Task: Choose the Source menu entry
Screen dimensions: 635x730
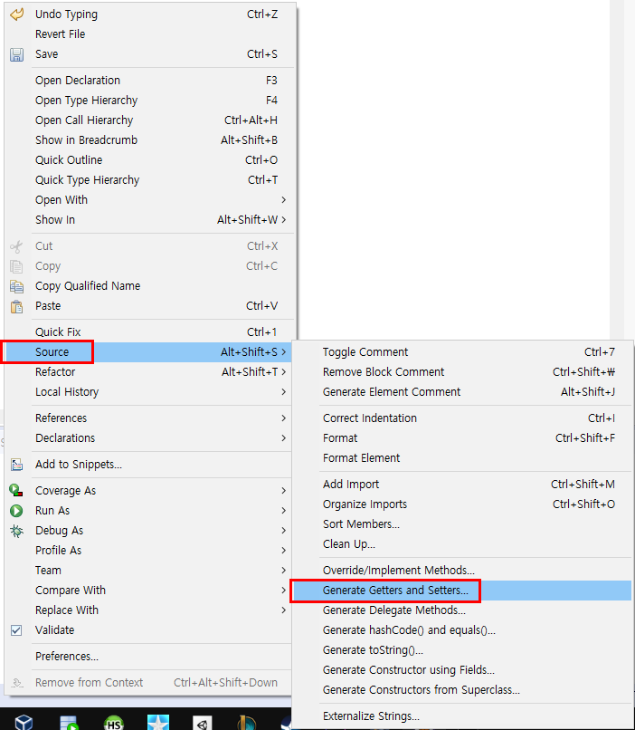Action: 147,352
